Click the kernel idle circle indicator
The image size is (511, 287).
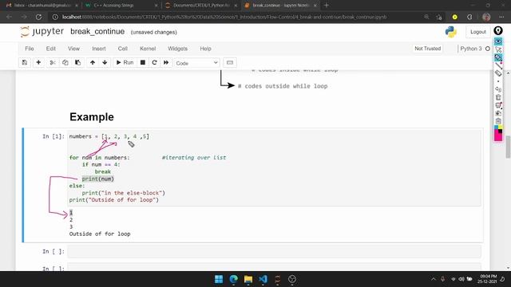pyautogui.click(x=488, y=49)
